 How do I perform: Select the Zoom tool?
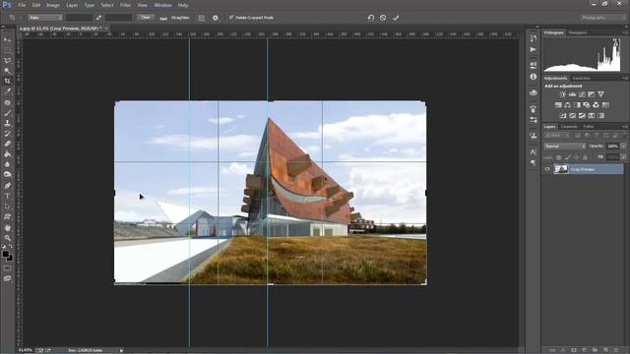(x=7, y=238)
